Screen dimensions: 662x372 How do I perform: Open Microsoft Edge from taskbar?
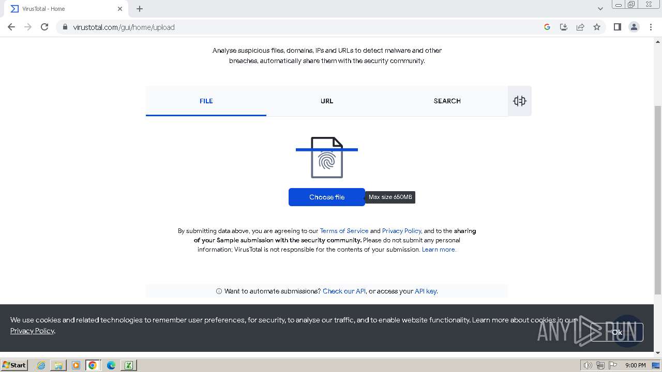tap(111, 365)
